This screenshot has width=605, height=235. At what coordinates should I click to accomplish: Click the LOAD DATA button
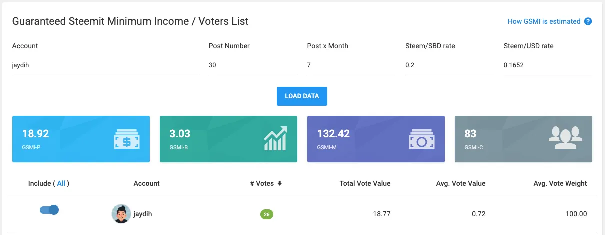pos(302,96)
